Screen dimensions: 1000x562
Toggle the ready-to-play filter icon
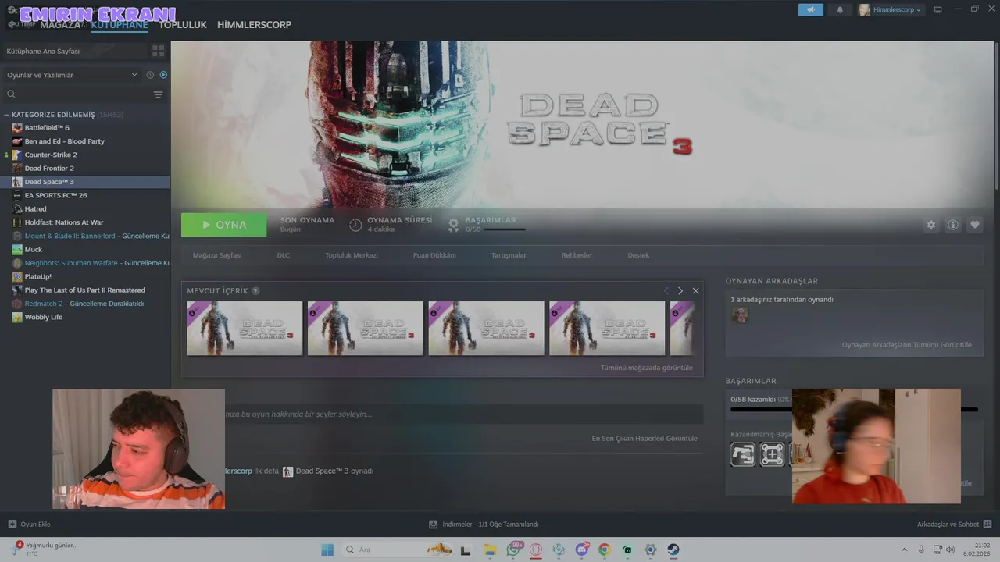pyautogui.click(x=163, y=75)
